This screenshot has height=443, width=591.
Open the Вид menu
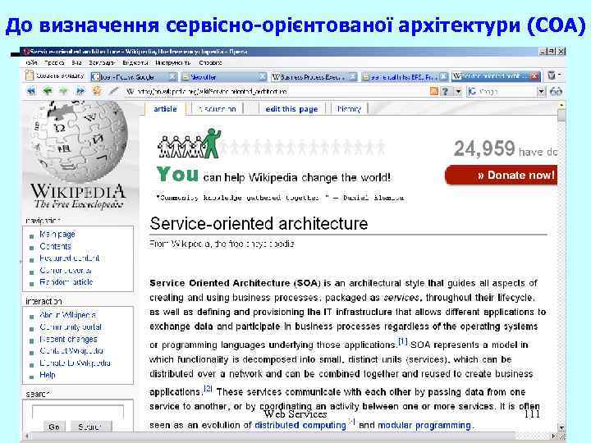click(76, 63)
